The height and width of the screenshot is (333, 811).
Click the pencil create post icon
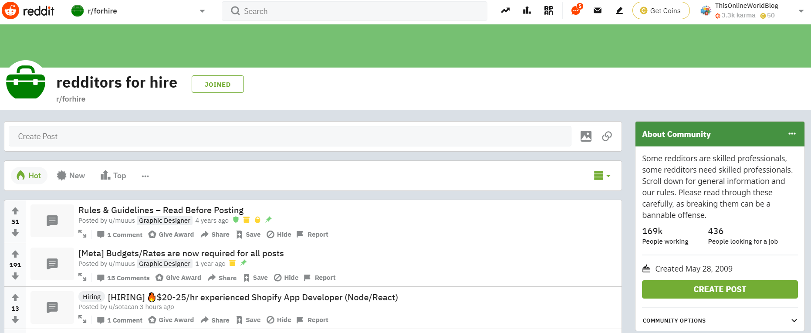point(619,10)
